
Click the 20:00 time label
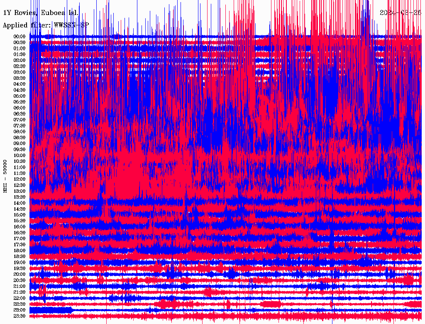[x=20, y=275]
